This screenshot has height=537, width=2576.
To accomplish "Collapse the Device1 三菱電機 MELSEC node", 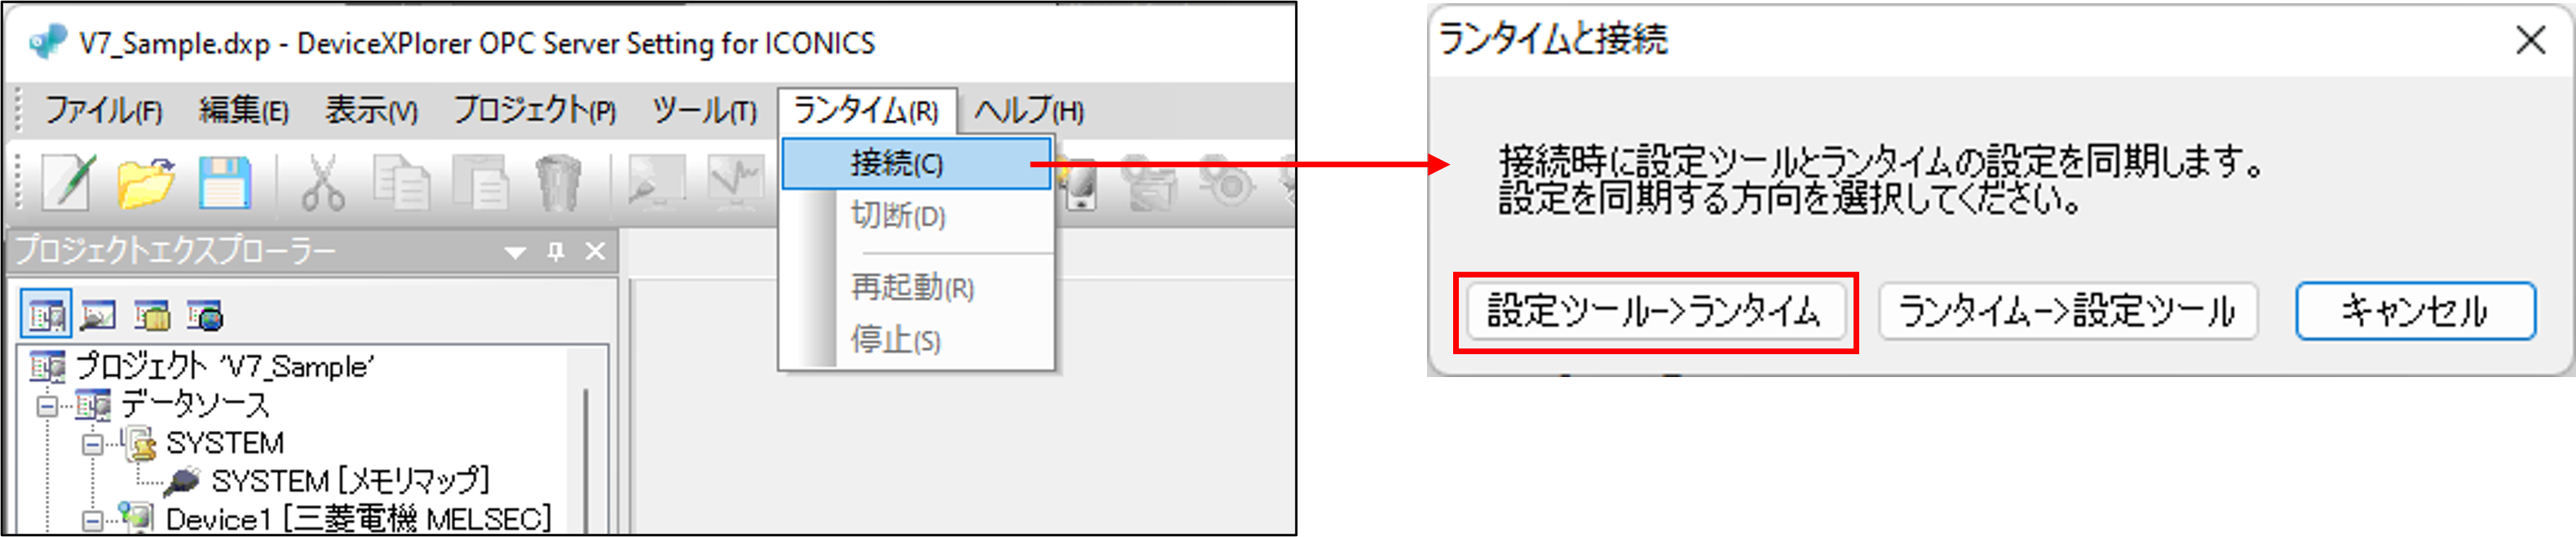I will pyautogui.click(x=92, y=521).
